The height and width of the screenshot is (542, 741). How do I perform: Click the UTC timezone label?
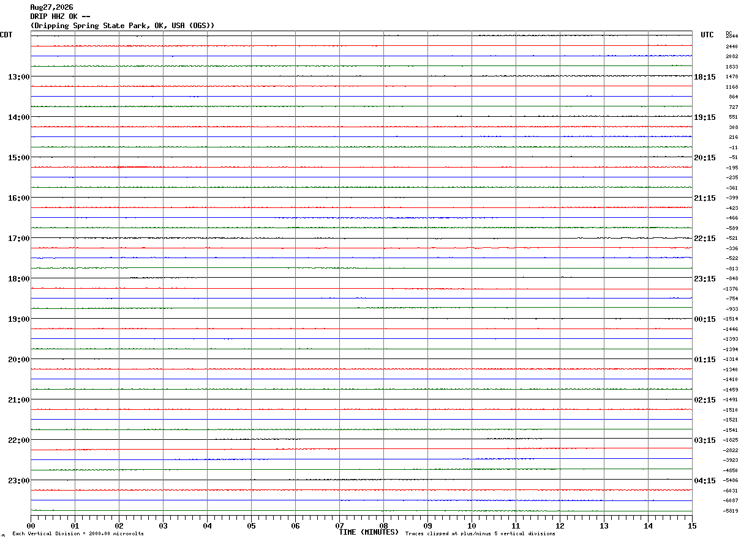click(x=707, y=35)
